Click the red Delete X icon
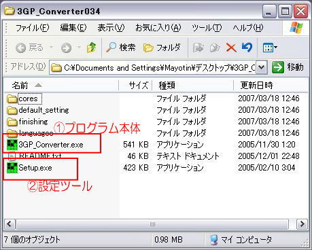312x250 pixels. [x=231, y=48]
